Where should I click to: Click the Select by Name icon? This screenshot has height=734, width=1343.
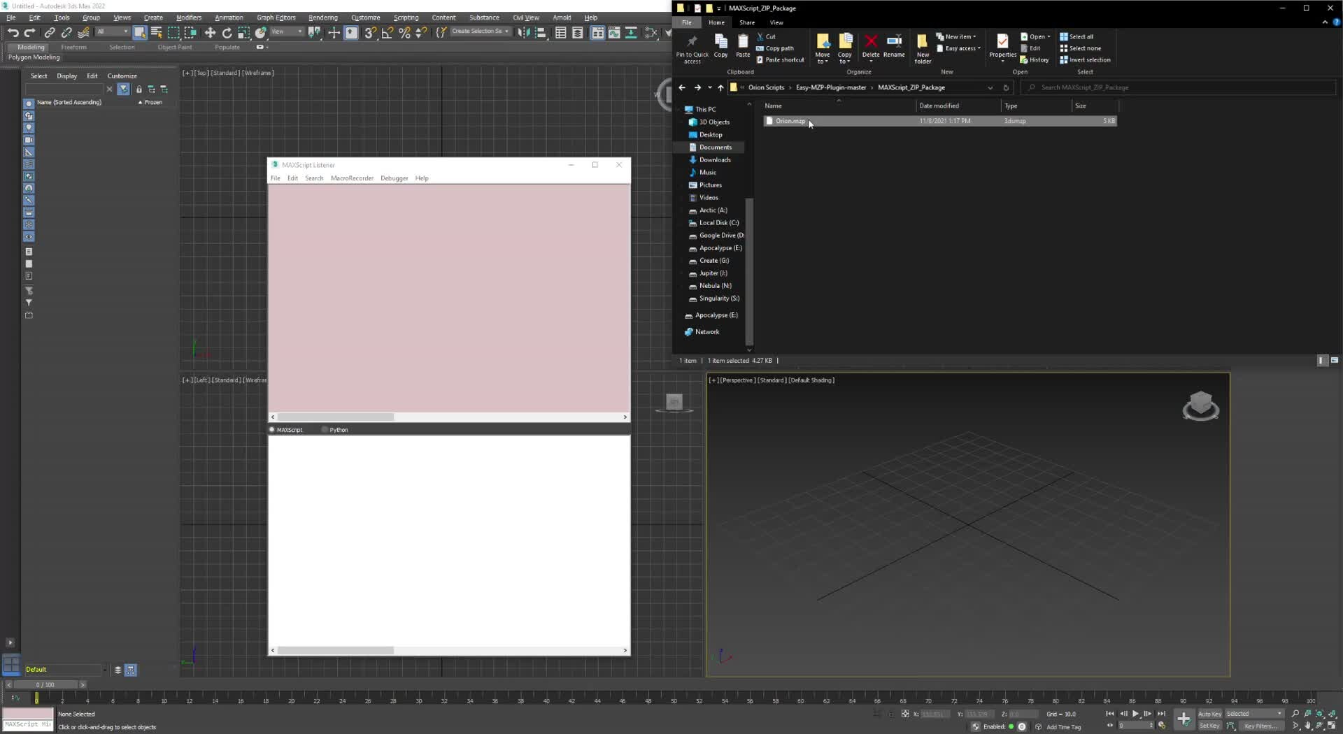click(157, 33)
